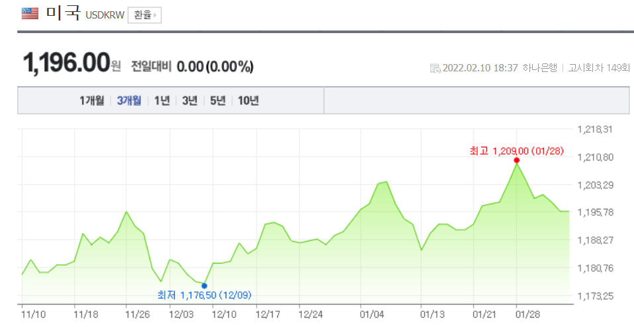Click the 01/28 x-axis date
This screenshot has height=327, width=634.
point(528,314)
